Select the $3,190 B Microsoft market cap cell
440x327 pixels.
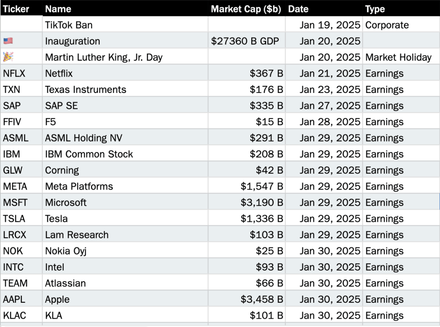pos(247,202)
